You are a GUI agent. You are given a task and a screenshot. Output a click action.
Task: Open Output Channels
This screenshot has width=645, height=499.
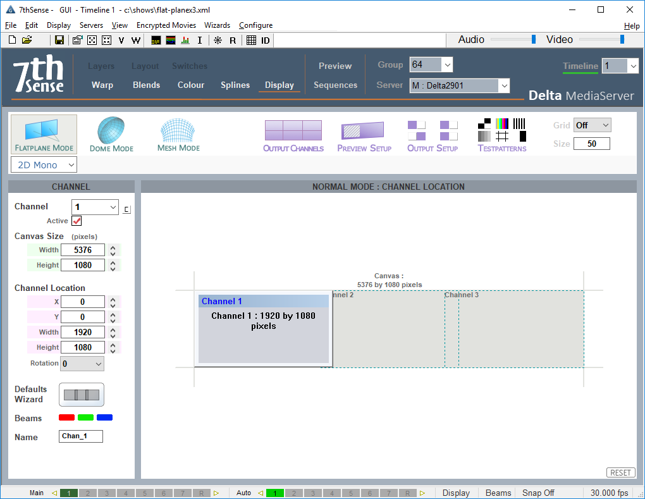(x=293, y=136)
